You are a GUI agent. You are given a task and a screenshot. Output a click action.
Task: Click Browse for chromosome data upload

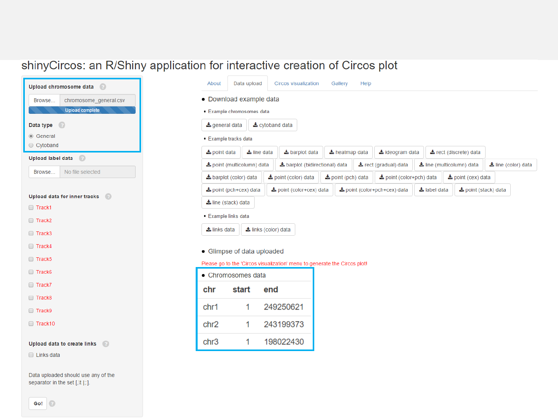[x=44, y=100]
